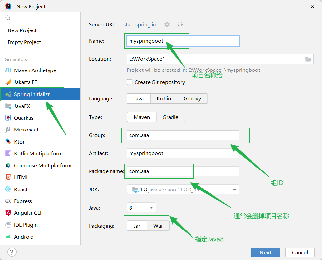
Task: Click the Next button
Action: click(265, 252)
